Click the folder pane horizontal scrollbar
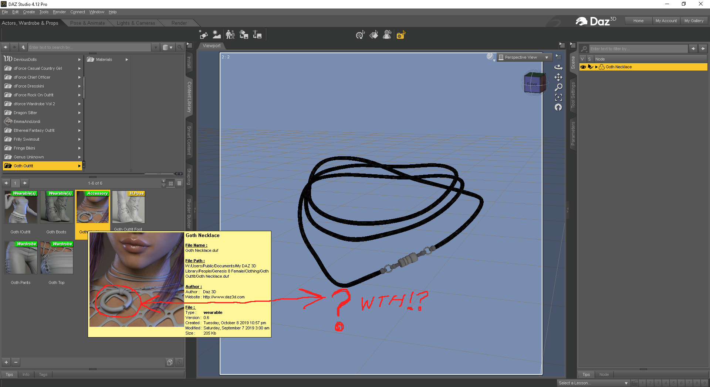710x387 pixels. point(159,174)
